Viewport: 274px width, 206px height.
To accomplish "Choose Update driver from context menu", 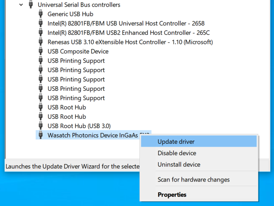I will tap(176, 141).
